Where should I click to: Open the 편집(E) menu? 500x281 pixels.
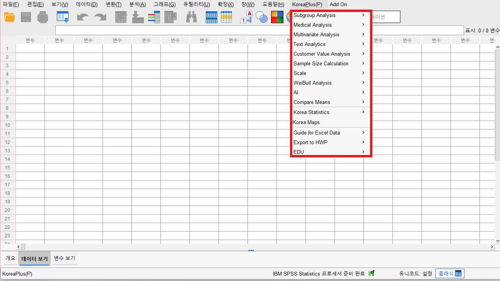pyautogui.click(x=36, y=4)
